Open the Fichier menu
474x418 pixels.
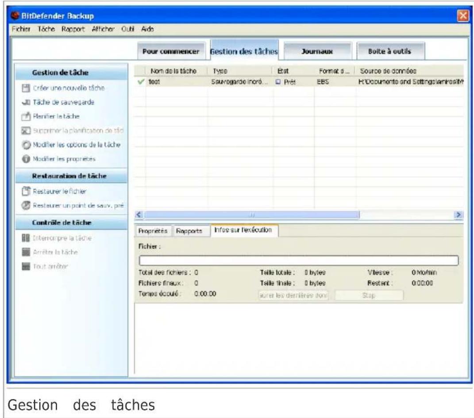click(x=21, y=29)
